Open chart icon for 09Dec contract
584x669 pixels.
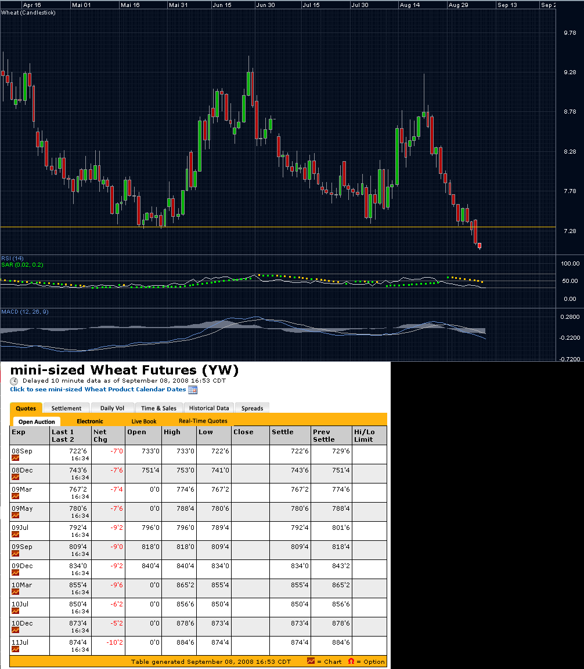click(15, 573)
